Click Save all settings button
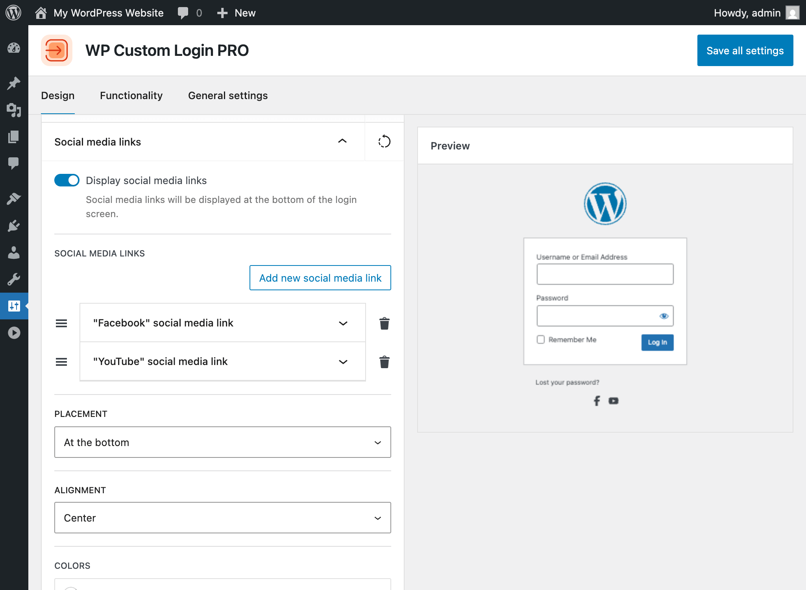This screenshot has width=806, height=590. click(745, 50)
